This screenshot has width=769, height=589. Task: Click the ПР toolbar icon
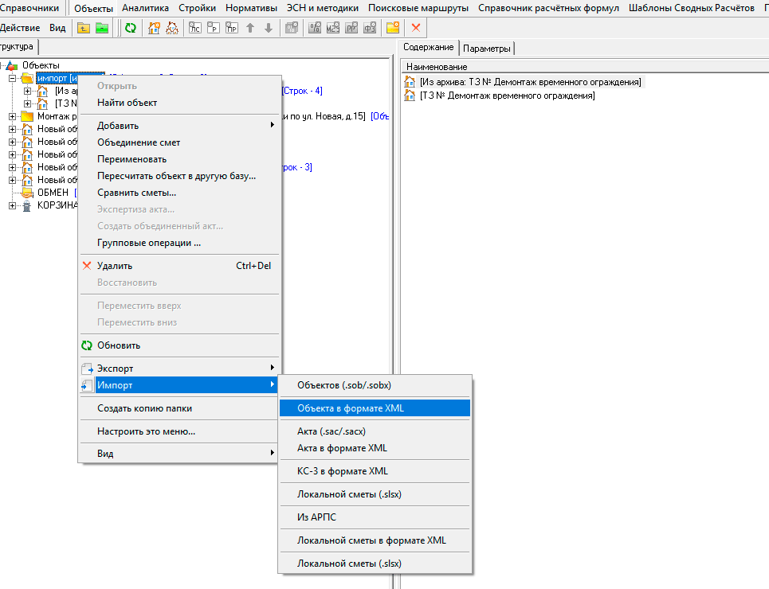point(232,28)
